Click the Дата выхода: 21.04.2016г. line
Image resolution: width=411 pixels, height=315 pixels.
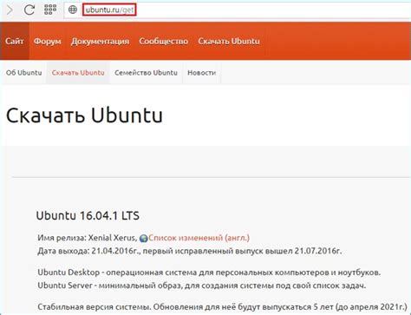point(190,251)
